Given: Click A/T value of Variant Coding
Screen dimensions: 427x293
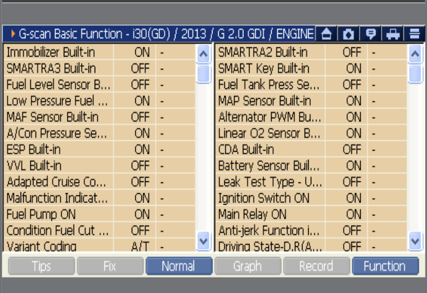Looking at the screenshot, I should click(140, 246).
